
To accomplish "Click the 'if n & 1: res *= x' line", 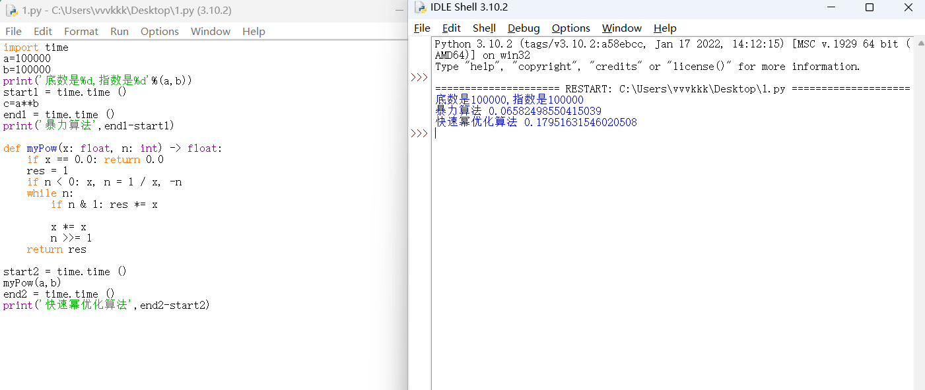I will point(104,204).
